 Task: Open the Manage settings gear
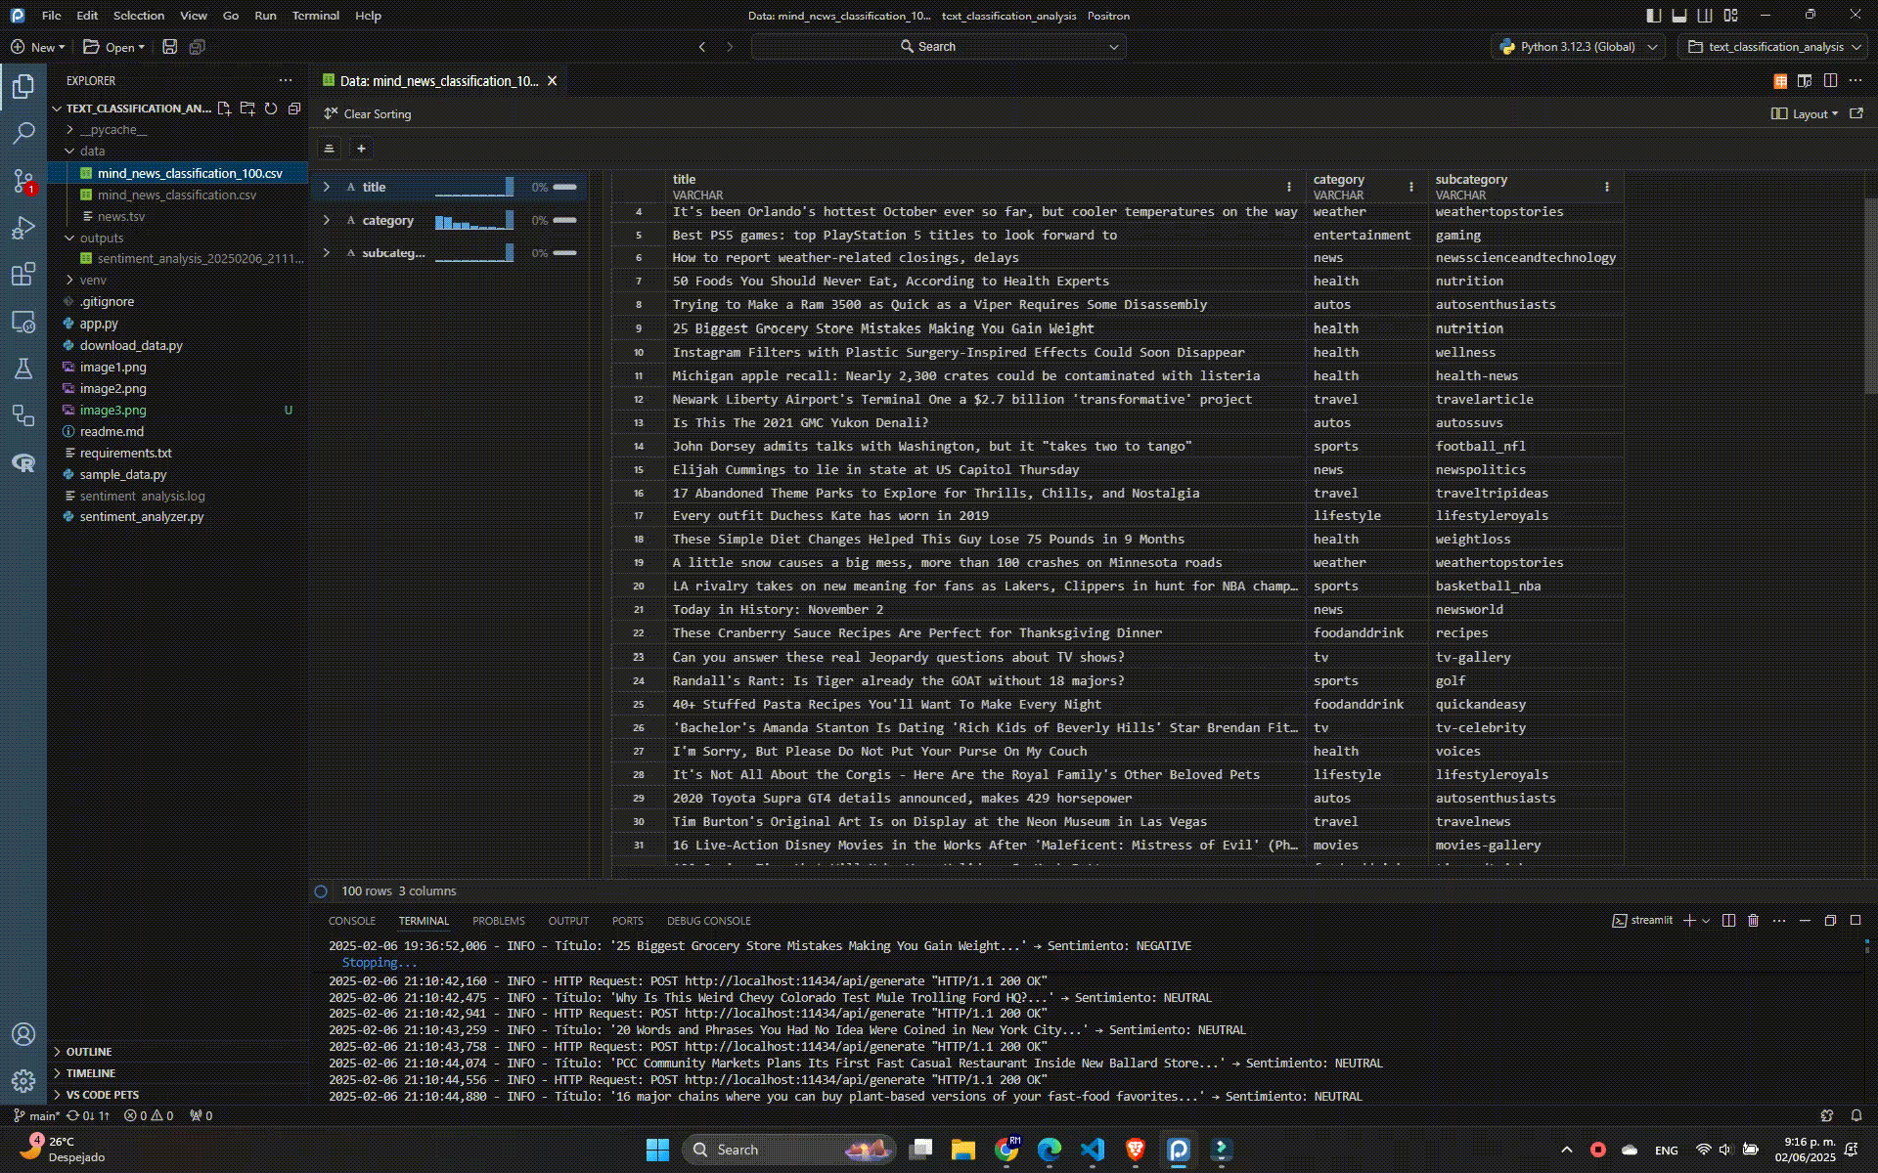[23, 1081]
